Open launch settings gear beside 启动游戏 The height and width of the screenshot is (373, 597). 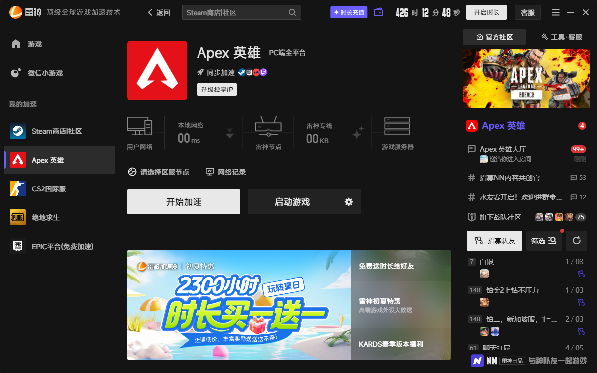pos(349,202)
